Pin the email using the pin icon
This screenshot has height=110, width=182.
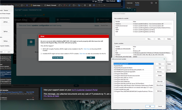pyautogui.click(x=70, y=5)
